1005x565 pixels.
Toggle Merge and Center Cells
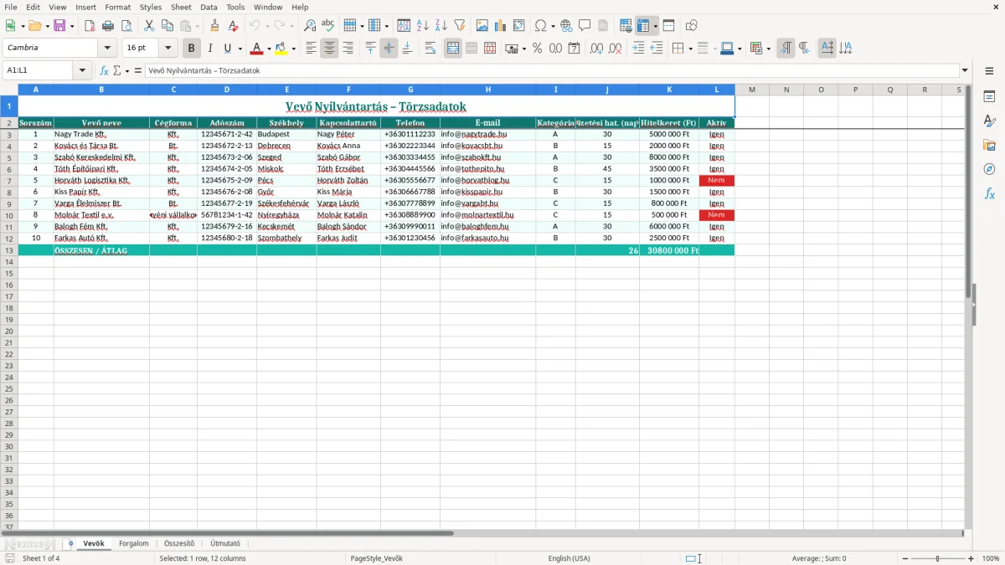point(453,49)
